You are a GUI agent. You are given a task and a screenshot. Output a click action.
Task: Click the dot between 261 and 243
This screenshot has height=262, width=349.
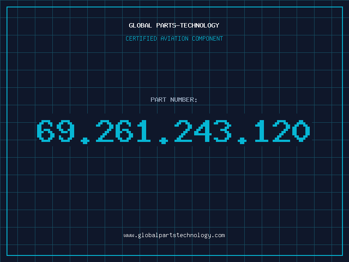click(x=163, y=141)
